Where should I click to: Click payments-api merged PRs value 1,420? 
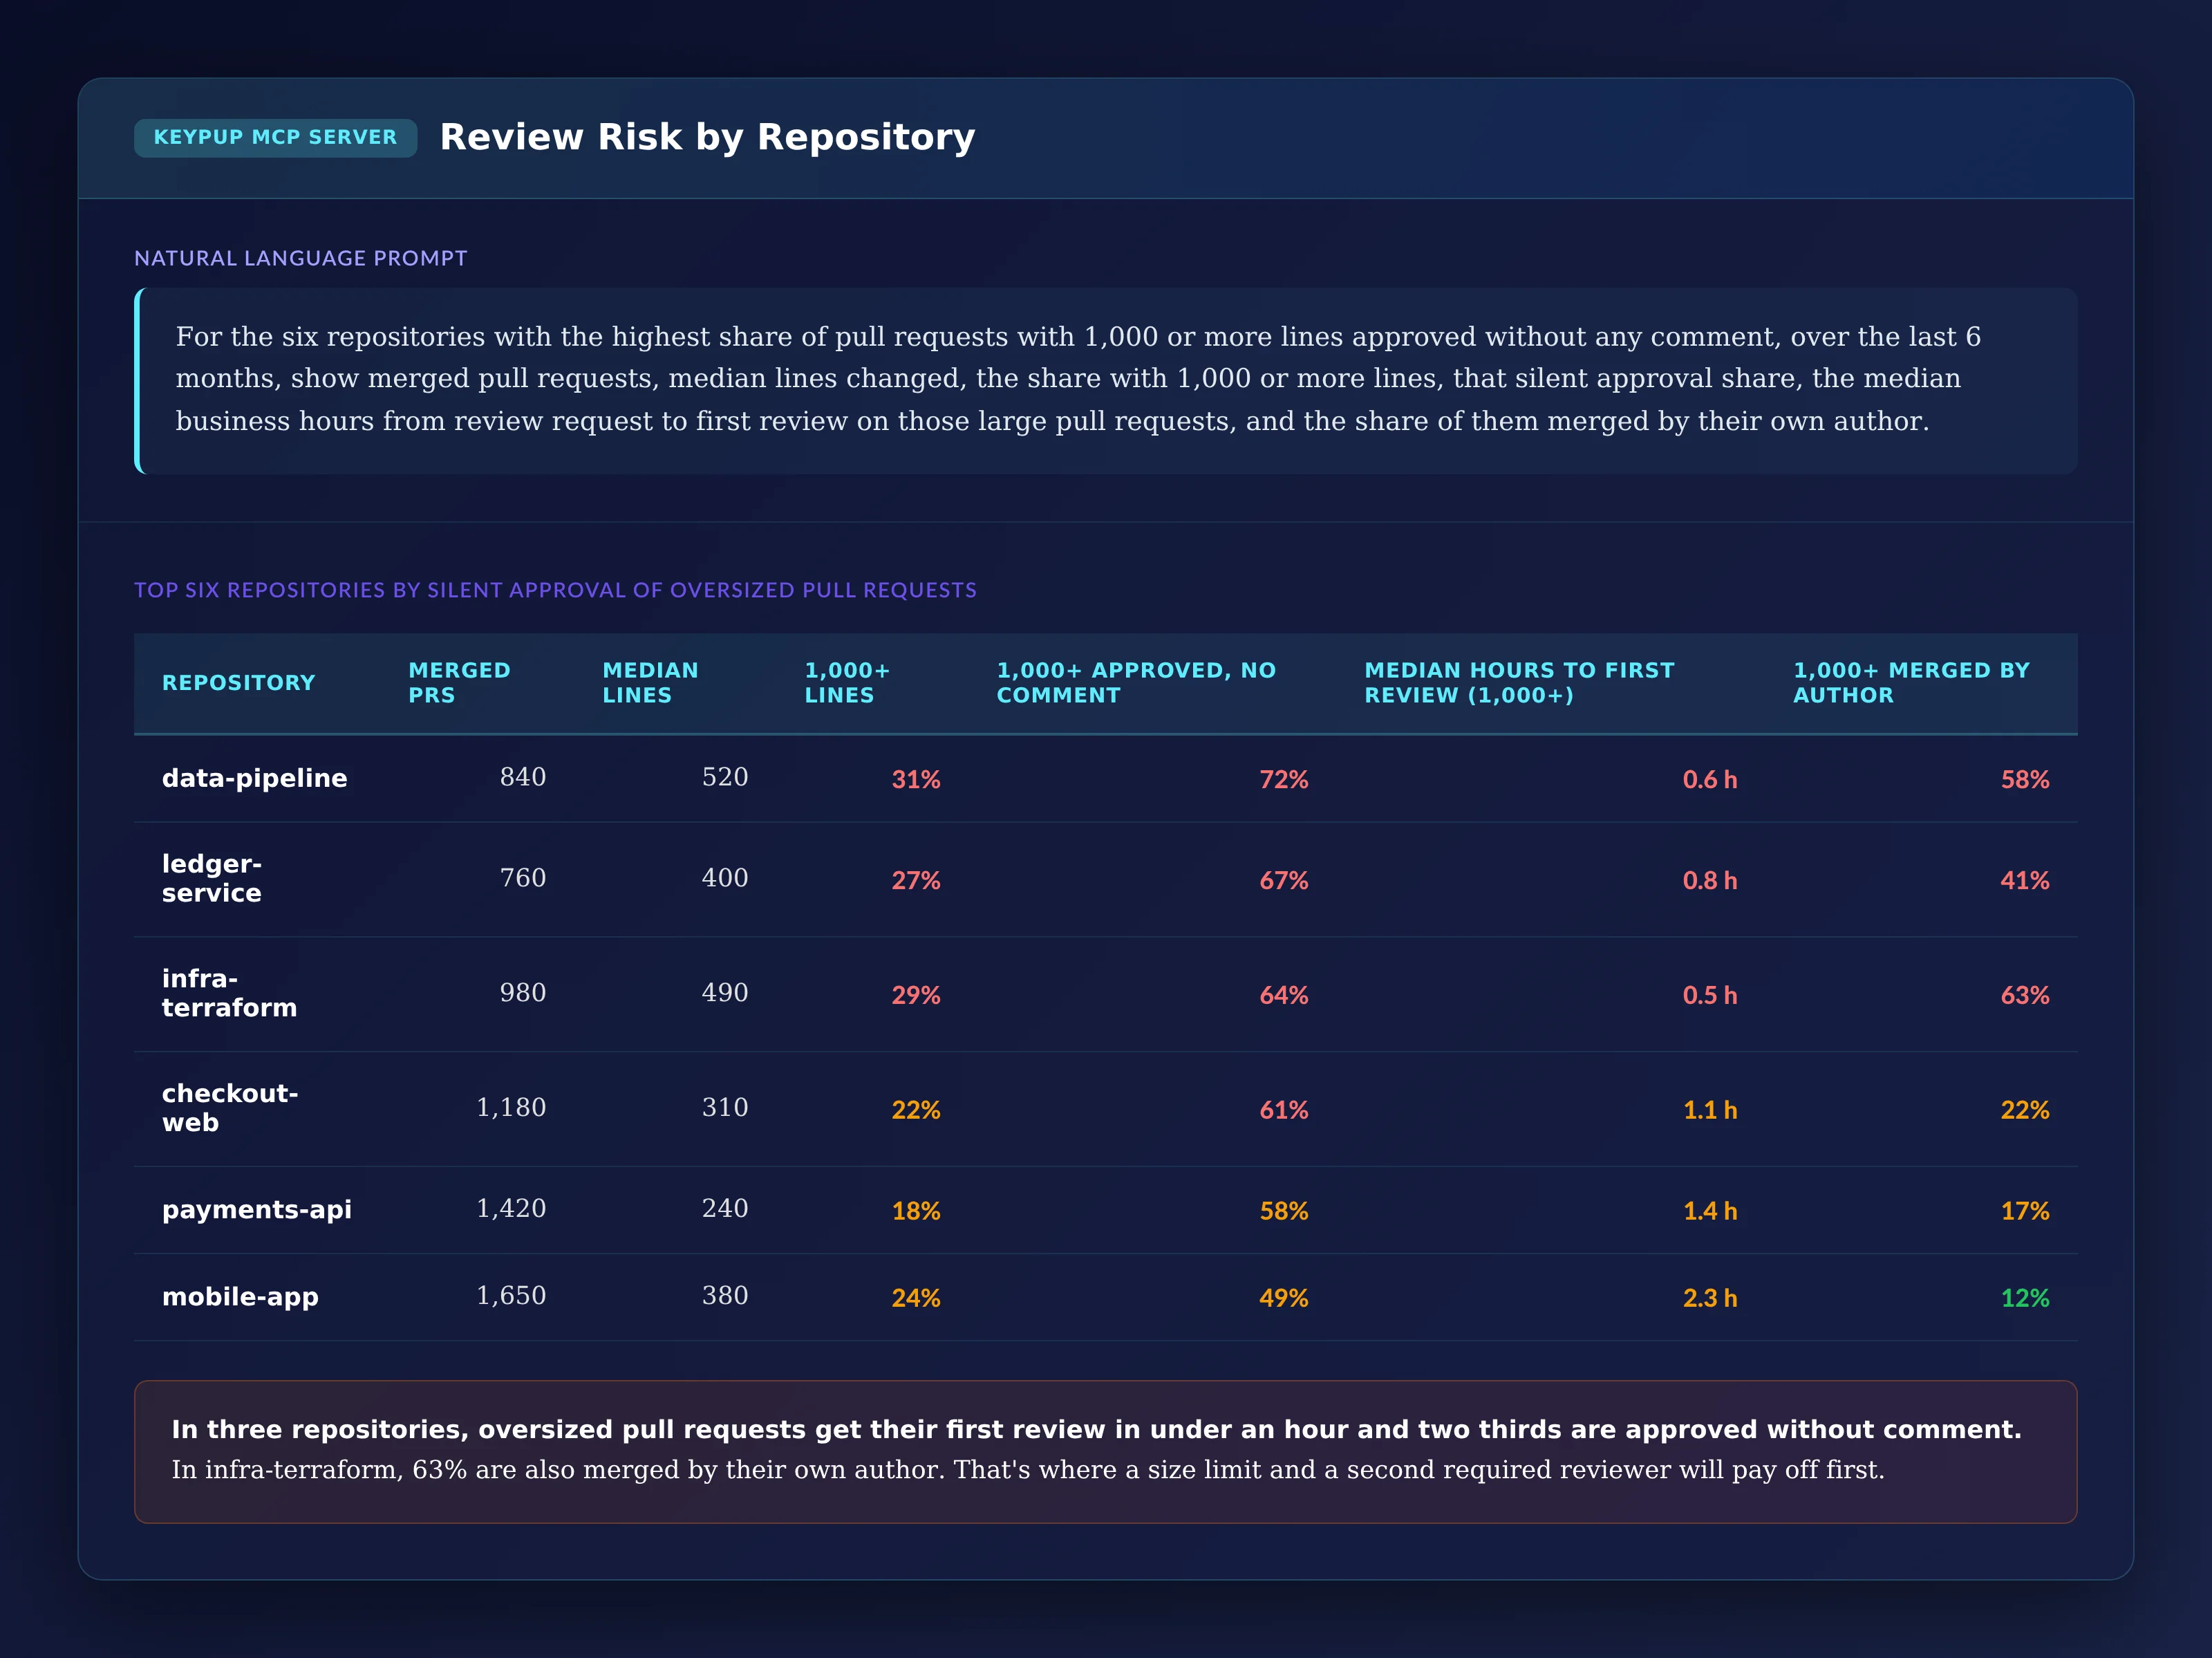point(511,1209)
